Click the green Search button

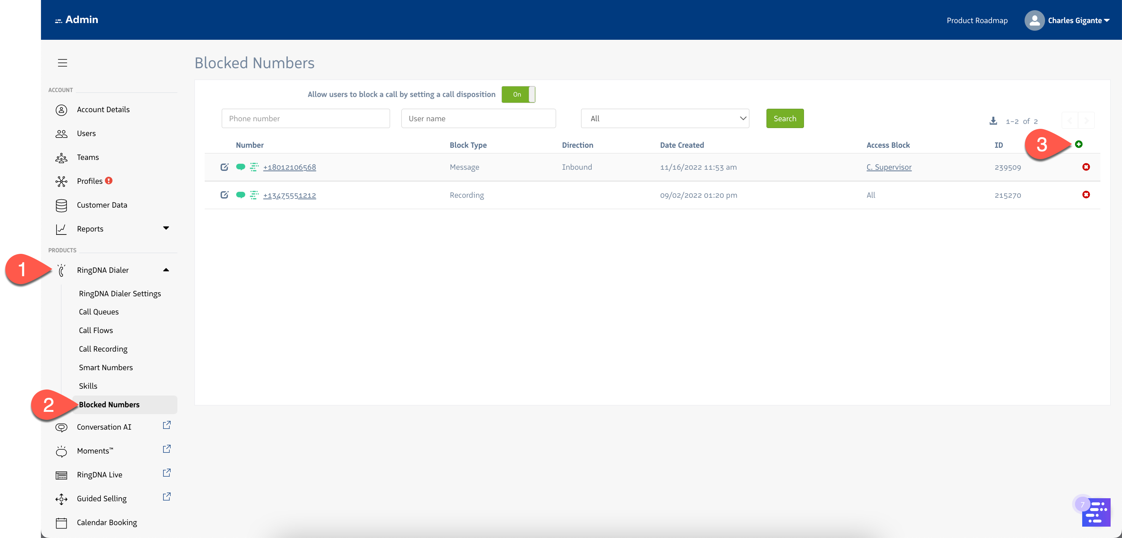click(x=784, y=118)
